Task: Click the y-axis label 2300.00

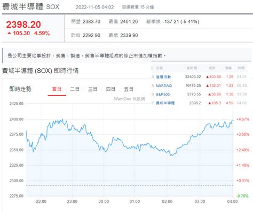Action: click(x=17, y=181)
